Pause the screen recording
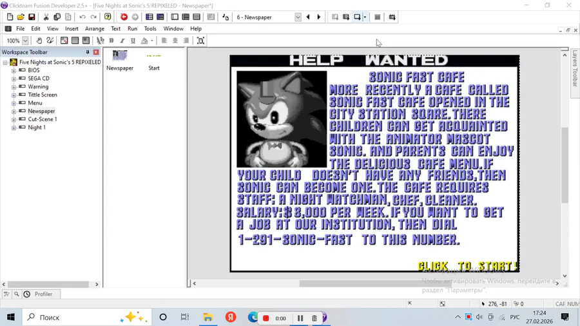The height and width of the screenshot is (326, 580). [x=300, y=318]
